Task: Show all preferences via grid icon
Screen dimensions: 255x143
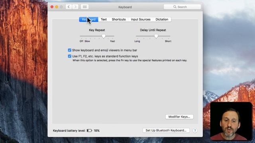Action: 85,7
